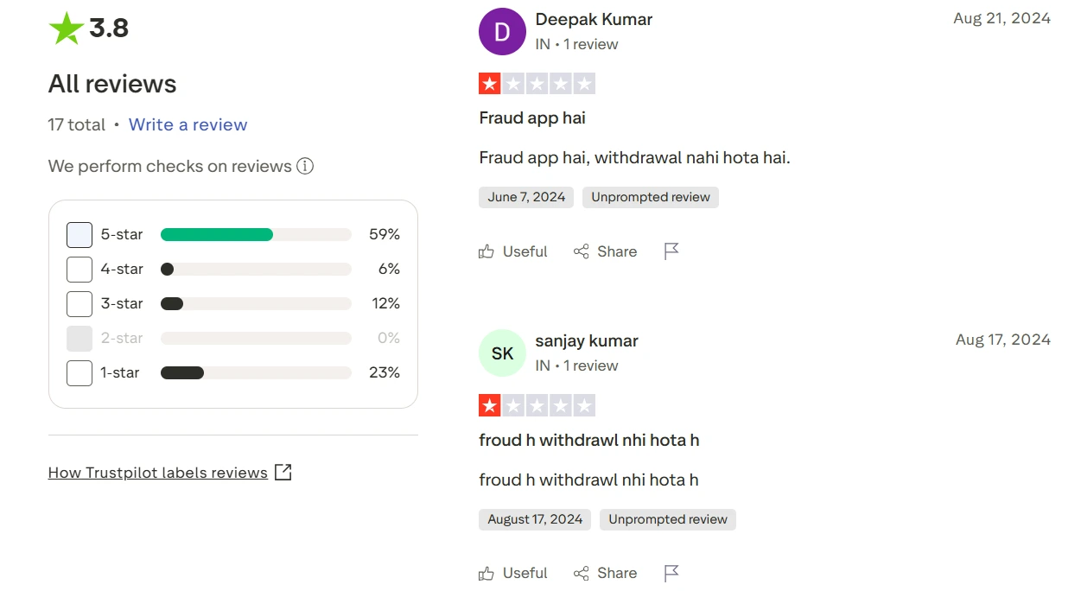Flag Deepak Kumar's review
The width and height of the screenshot is (1081, 591).
point(671,251)
